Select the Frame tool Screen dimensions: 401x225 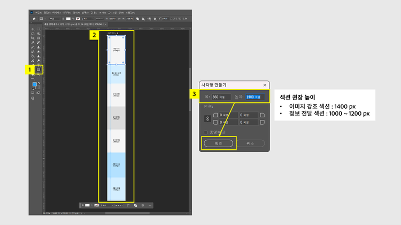point(38,38)
